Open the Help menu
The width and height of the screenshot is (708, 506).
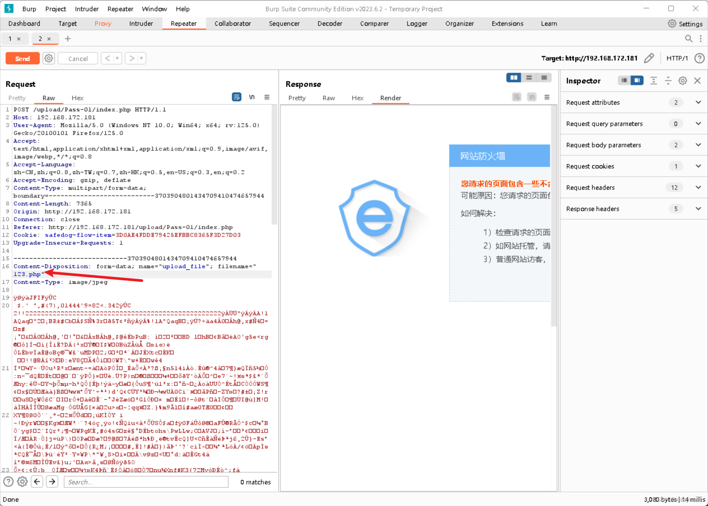point(183,9)
